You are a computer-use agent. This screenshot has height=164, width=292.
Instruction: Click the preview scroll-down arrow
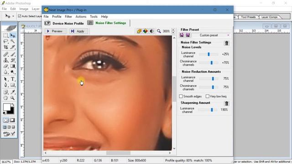pyautogui.click(x=174, y=149)
